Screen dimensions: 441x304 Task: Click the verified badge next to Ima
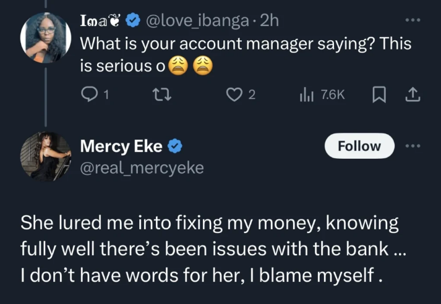[x=132, y=20]
